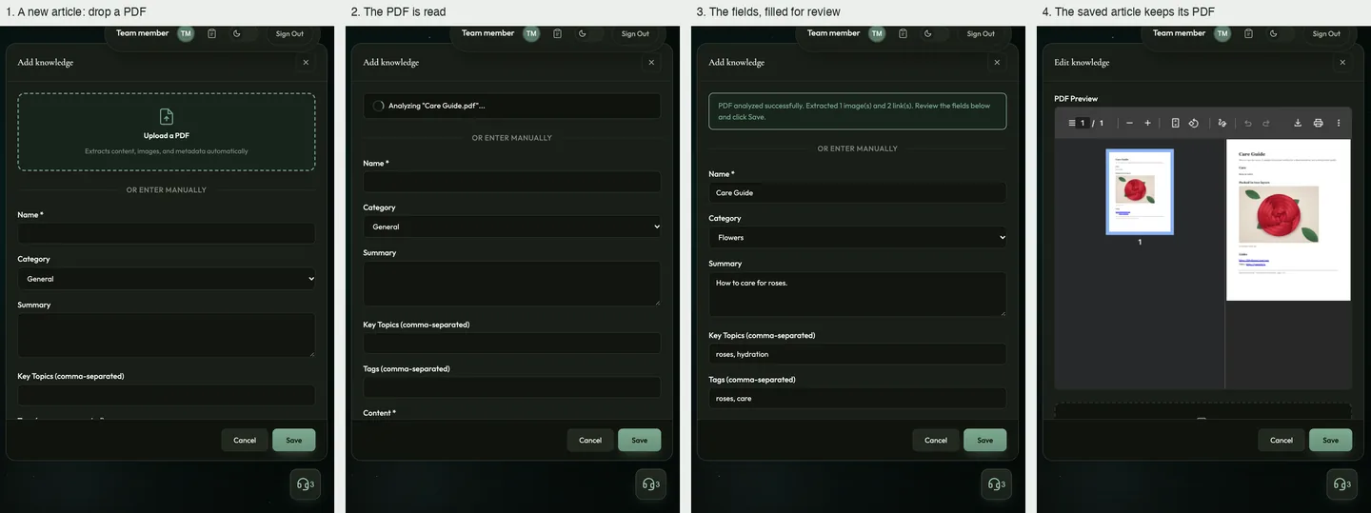Click the clipboard icon in step 4 header

pos(1248,33)
